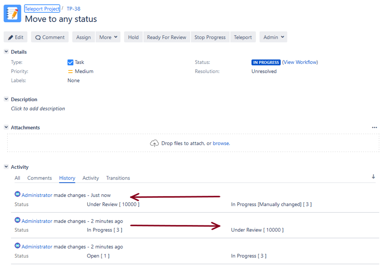384x267 pixels.
Task: Click the Teleport transition button
Action: 243,37
